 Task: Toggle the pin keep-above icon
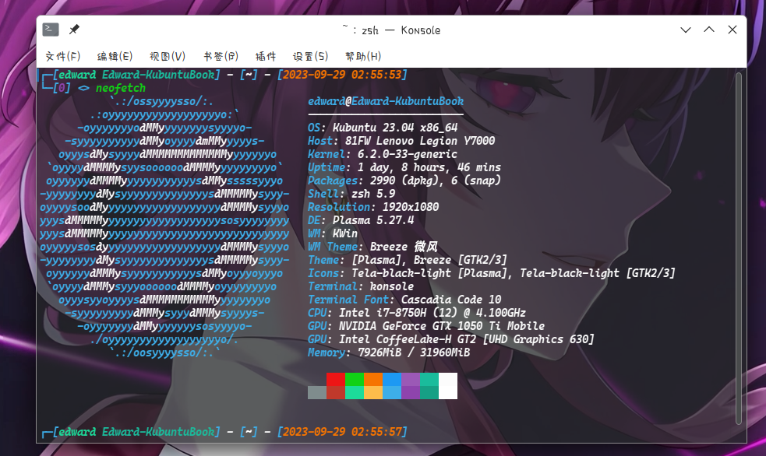74,29
